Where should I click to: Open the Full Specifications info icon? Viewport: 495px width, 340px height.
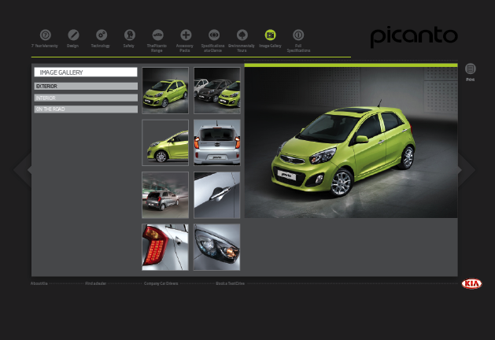pos(298,35)
